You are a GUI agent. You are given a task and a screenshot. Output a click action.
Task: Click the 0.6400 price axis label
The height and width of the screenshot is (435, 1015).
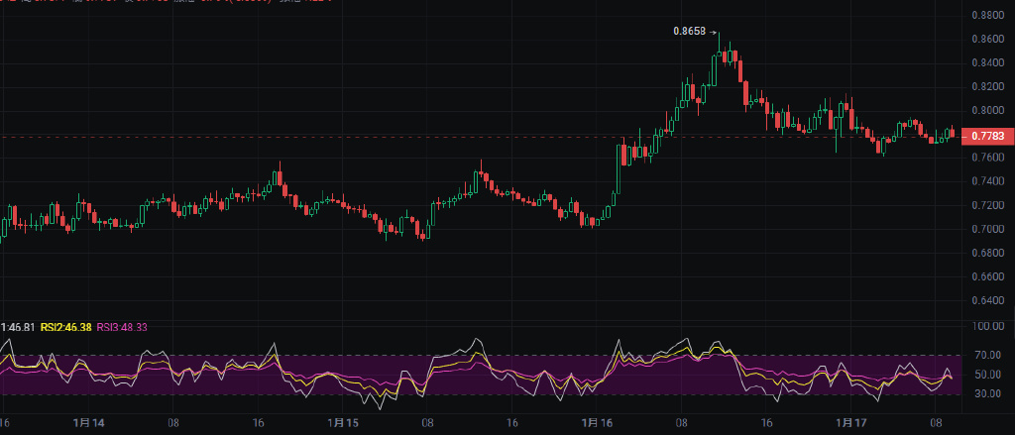click(986, 301)
